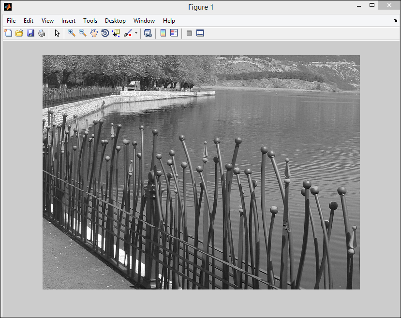
Task: Click the grayscale lake fence image
Action: (201, 172)
